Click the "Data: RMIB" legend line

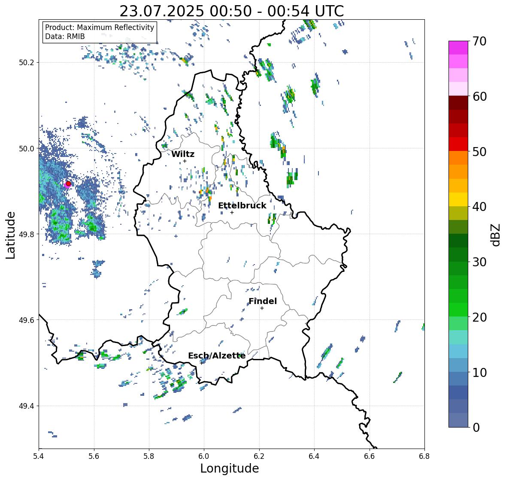point(65,36)
